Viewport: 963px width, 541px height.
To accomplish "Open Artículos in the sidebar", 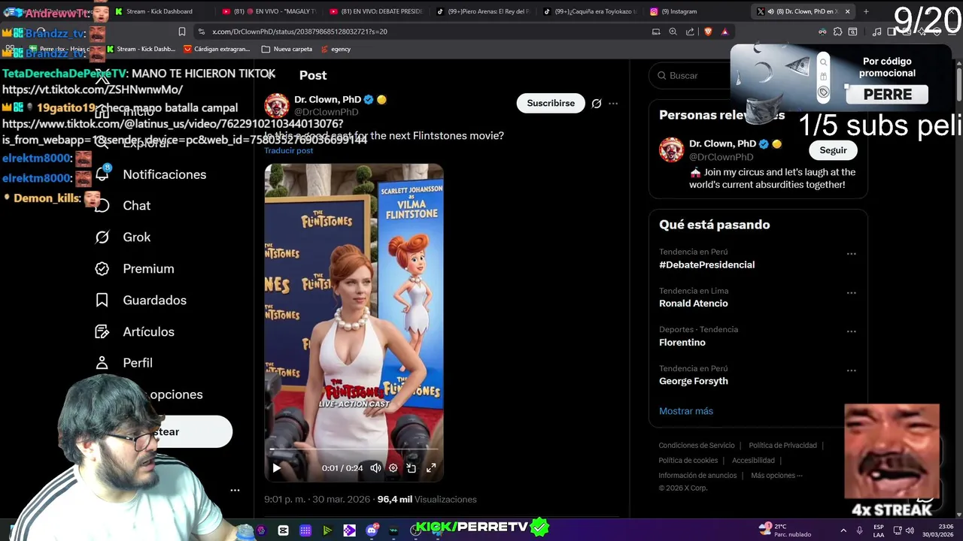I will point(148,331).
